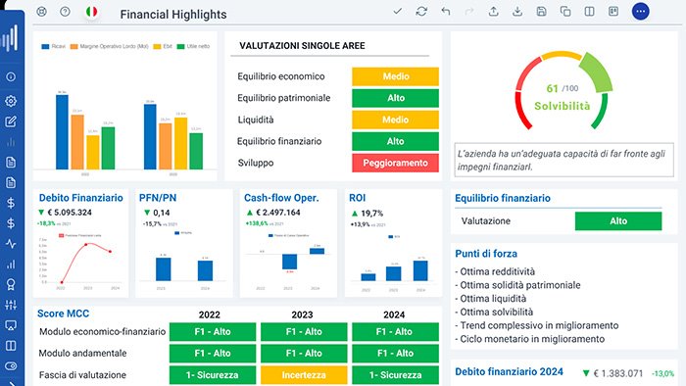Click the Alto badge for Equilibrio patrimoniale
Viewport: 686px width, 386px height.
click(396, 98)
